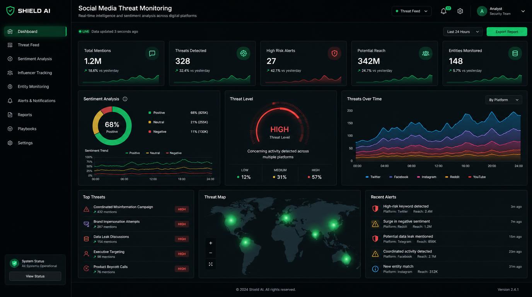
Task: Click the "Version 2.4.1" footer text
Action: tap(508, 289)
